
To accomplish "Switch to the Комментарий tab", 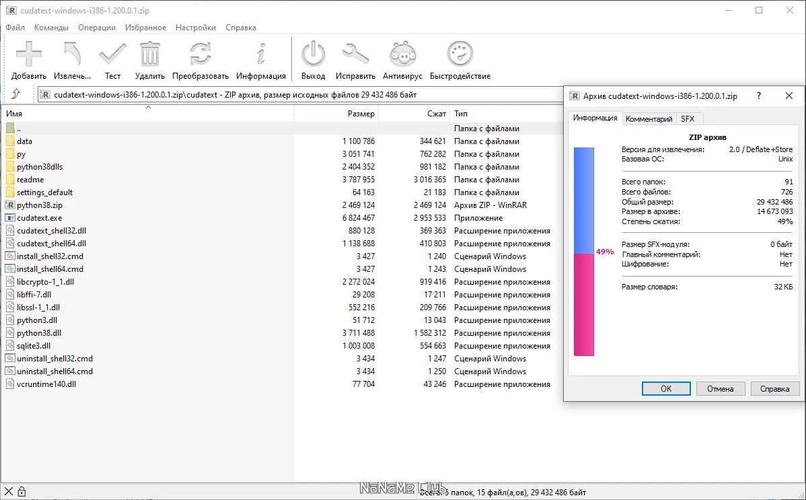I will click(649, 119).
